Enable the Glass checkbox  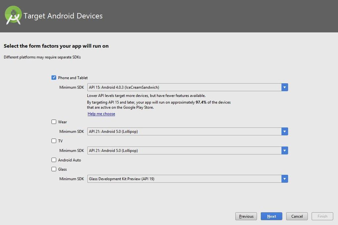coord(54,169)
